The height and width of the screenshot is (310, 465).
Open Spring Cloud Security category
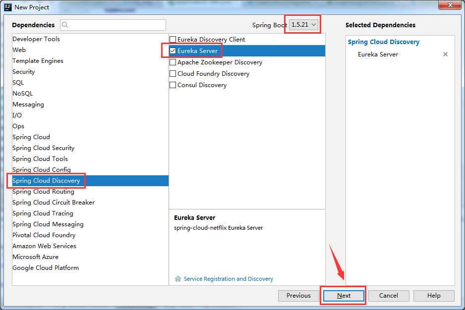tap(90, 148)
